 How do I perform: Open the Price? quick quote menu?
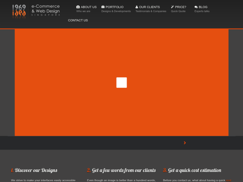[x=181, y=7]
